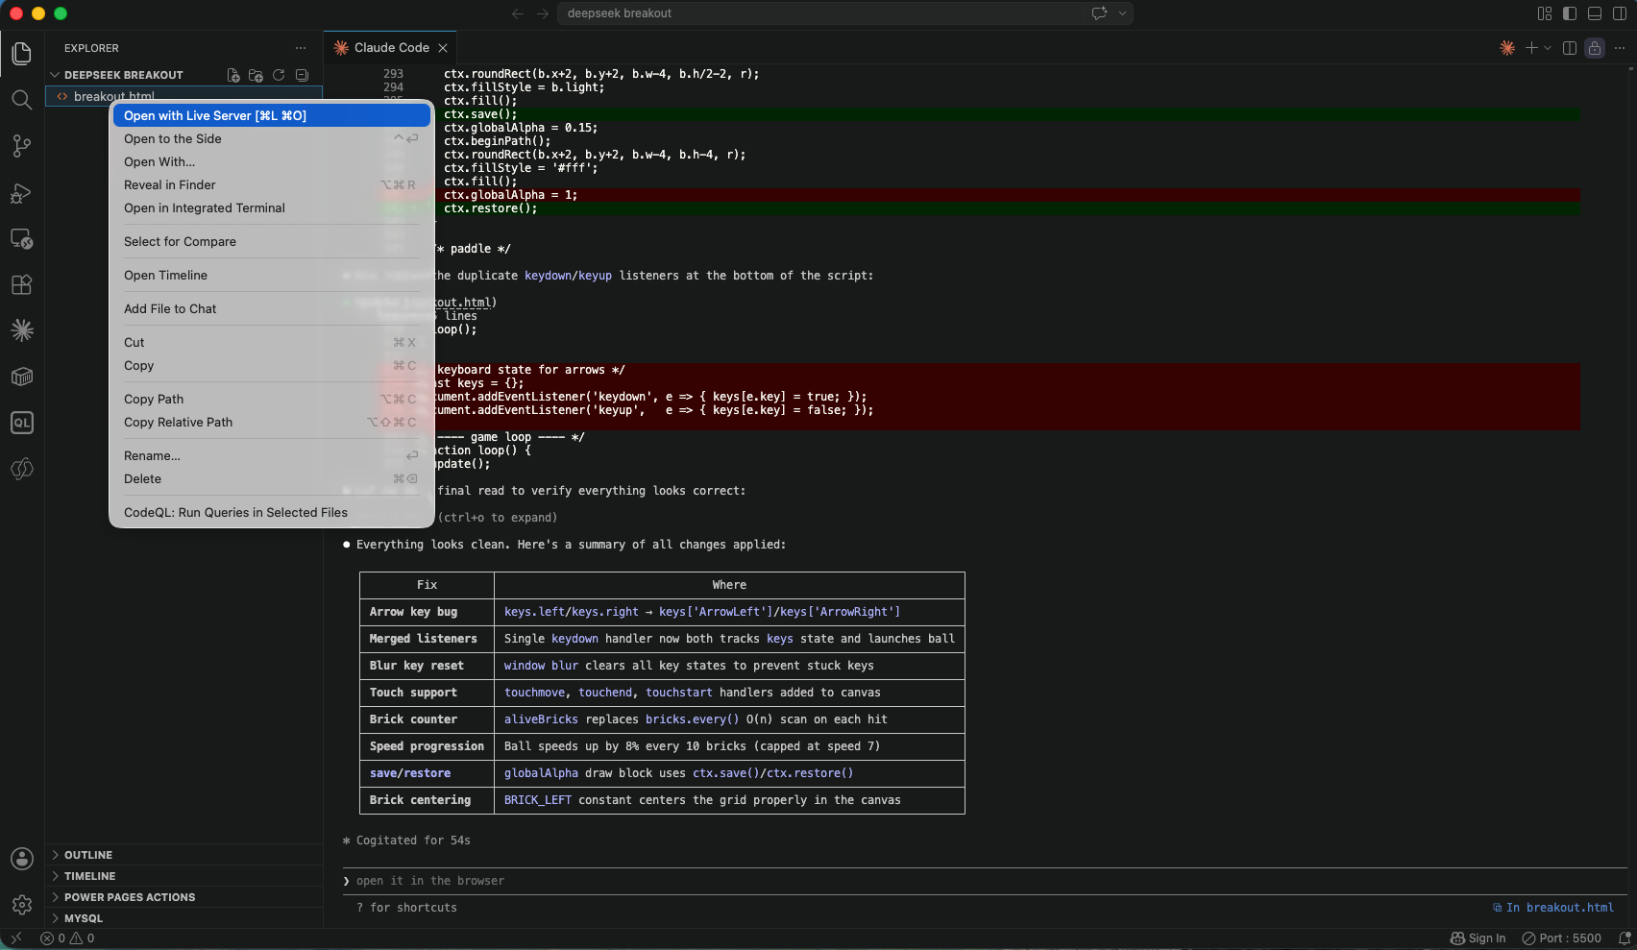Screen dimensions: 1637x950
Task: Click Port : 5500 in status bar
Action: (1561, 938)
